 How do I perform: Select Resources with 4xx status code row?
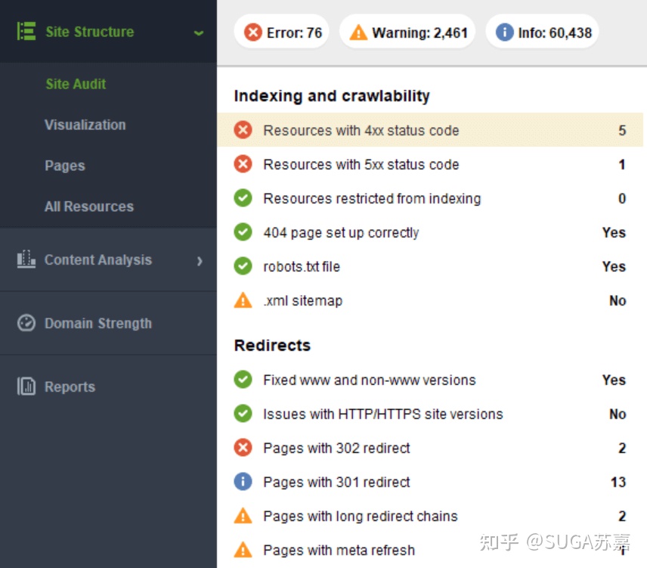[430, 130]
